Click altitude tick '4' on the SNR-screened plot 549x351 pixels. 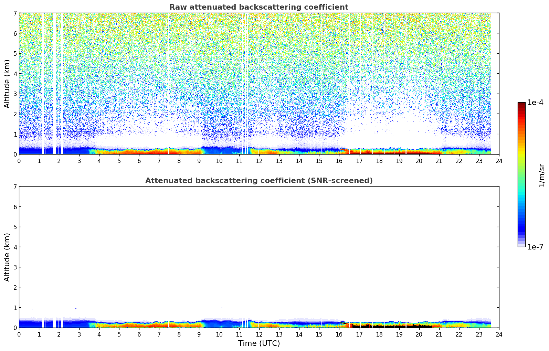tap(15, 247)
